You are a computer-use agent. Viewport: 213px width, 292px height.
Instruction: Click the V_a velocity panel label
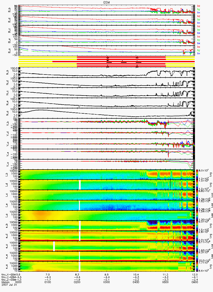[8, 165]
